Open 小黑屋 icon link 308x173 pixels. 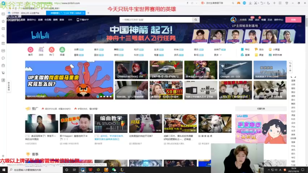click(274, 50)
